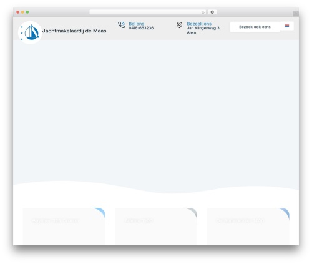Screen dimensions: 312x264
Task: Click the yellow minimize window button
Action: pos(22,12)
